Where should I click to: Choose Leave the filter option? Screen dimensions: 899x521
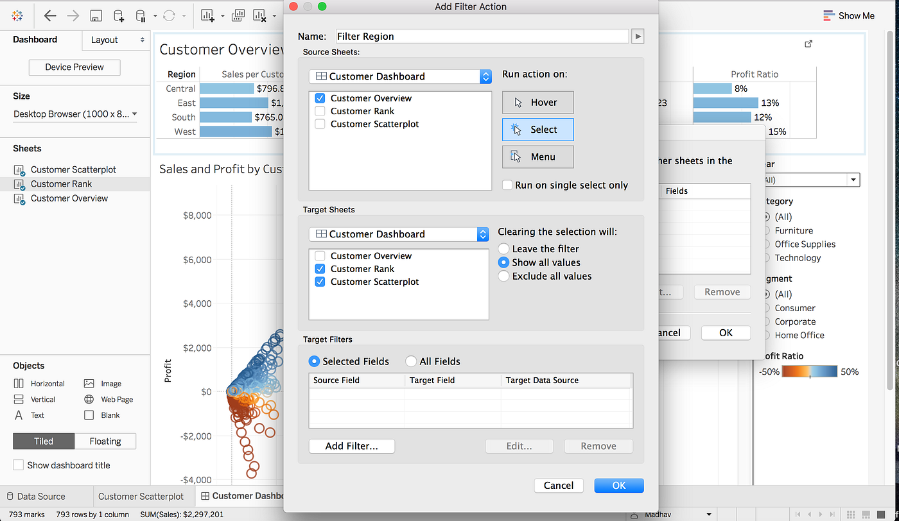(x=503, y=249)
